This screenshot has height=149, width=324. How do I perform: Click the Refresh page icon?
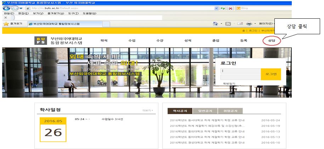(223, 8)
